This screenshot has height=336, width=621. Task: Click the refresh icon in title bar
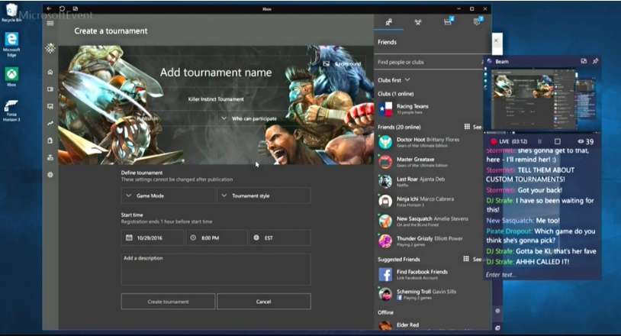click(62, 8)
